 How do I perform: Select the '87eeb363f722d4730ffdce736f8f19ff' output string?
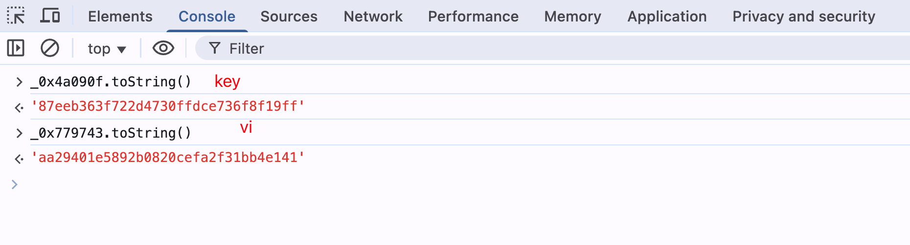coord(168,106)
